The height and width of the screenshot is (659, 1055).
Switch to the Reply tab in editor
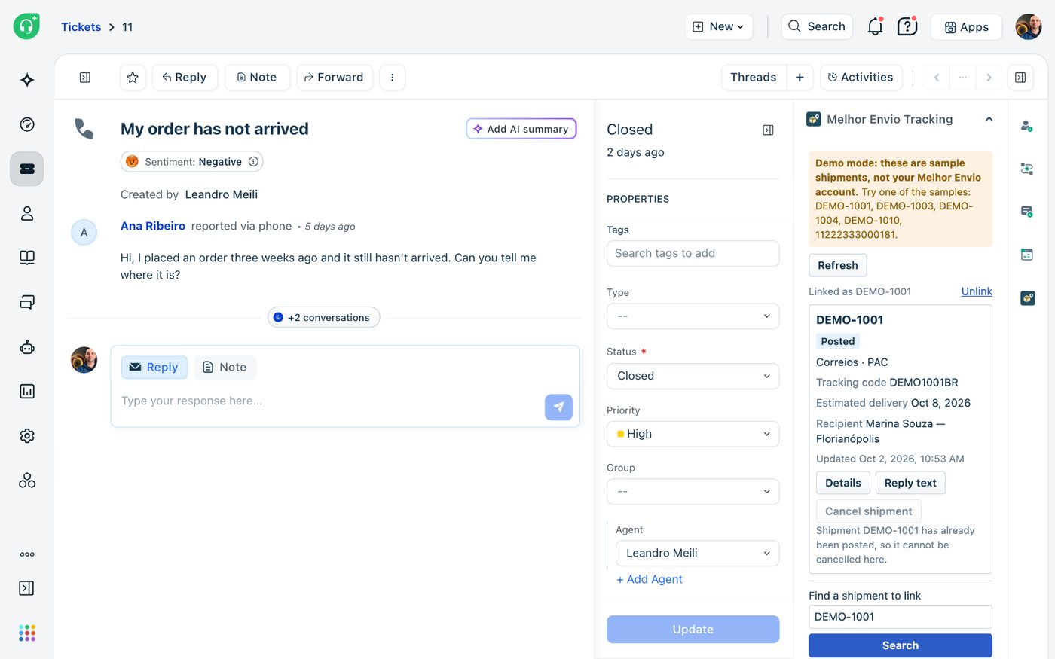pos(154,368)
